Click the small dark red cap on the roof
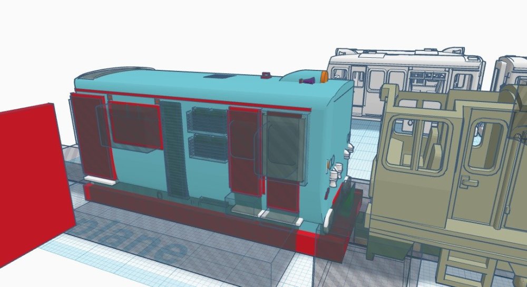The height and width of the screenshot is (287, 527). point(267,76)
